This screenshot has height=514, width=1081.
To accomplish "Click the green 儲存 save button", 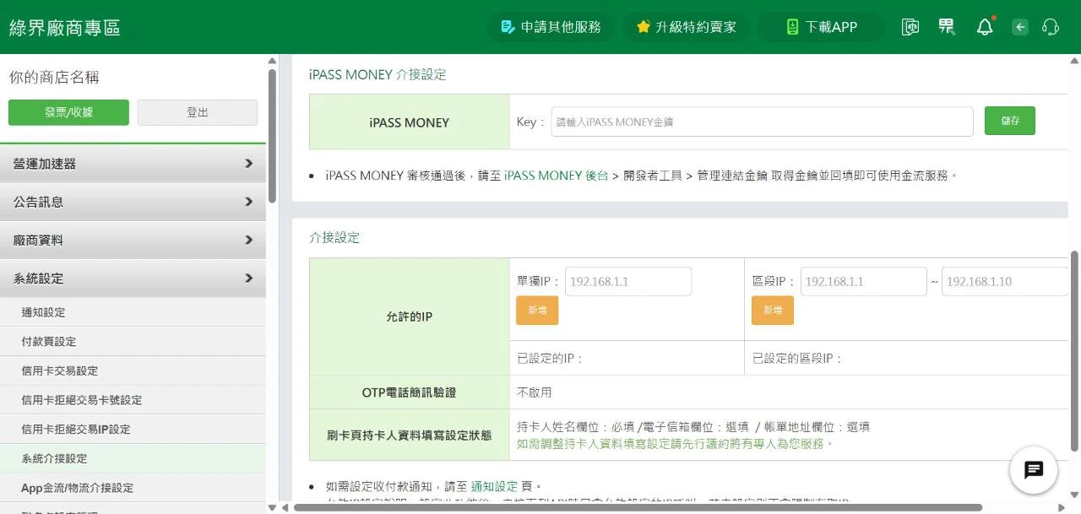I will (x=1010, y=121).
